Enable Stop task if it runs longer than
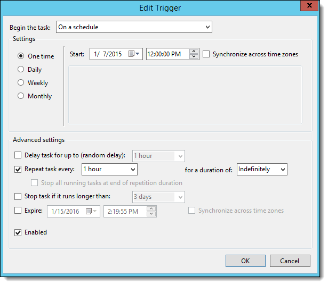The width and height of the screenshot is (328, 285). (19, 197)
